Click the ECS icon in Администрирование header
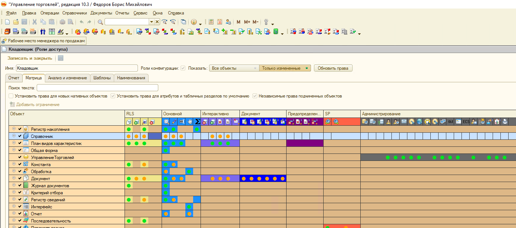The height and width of the screenshot is (228, 516). 466,122
